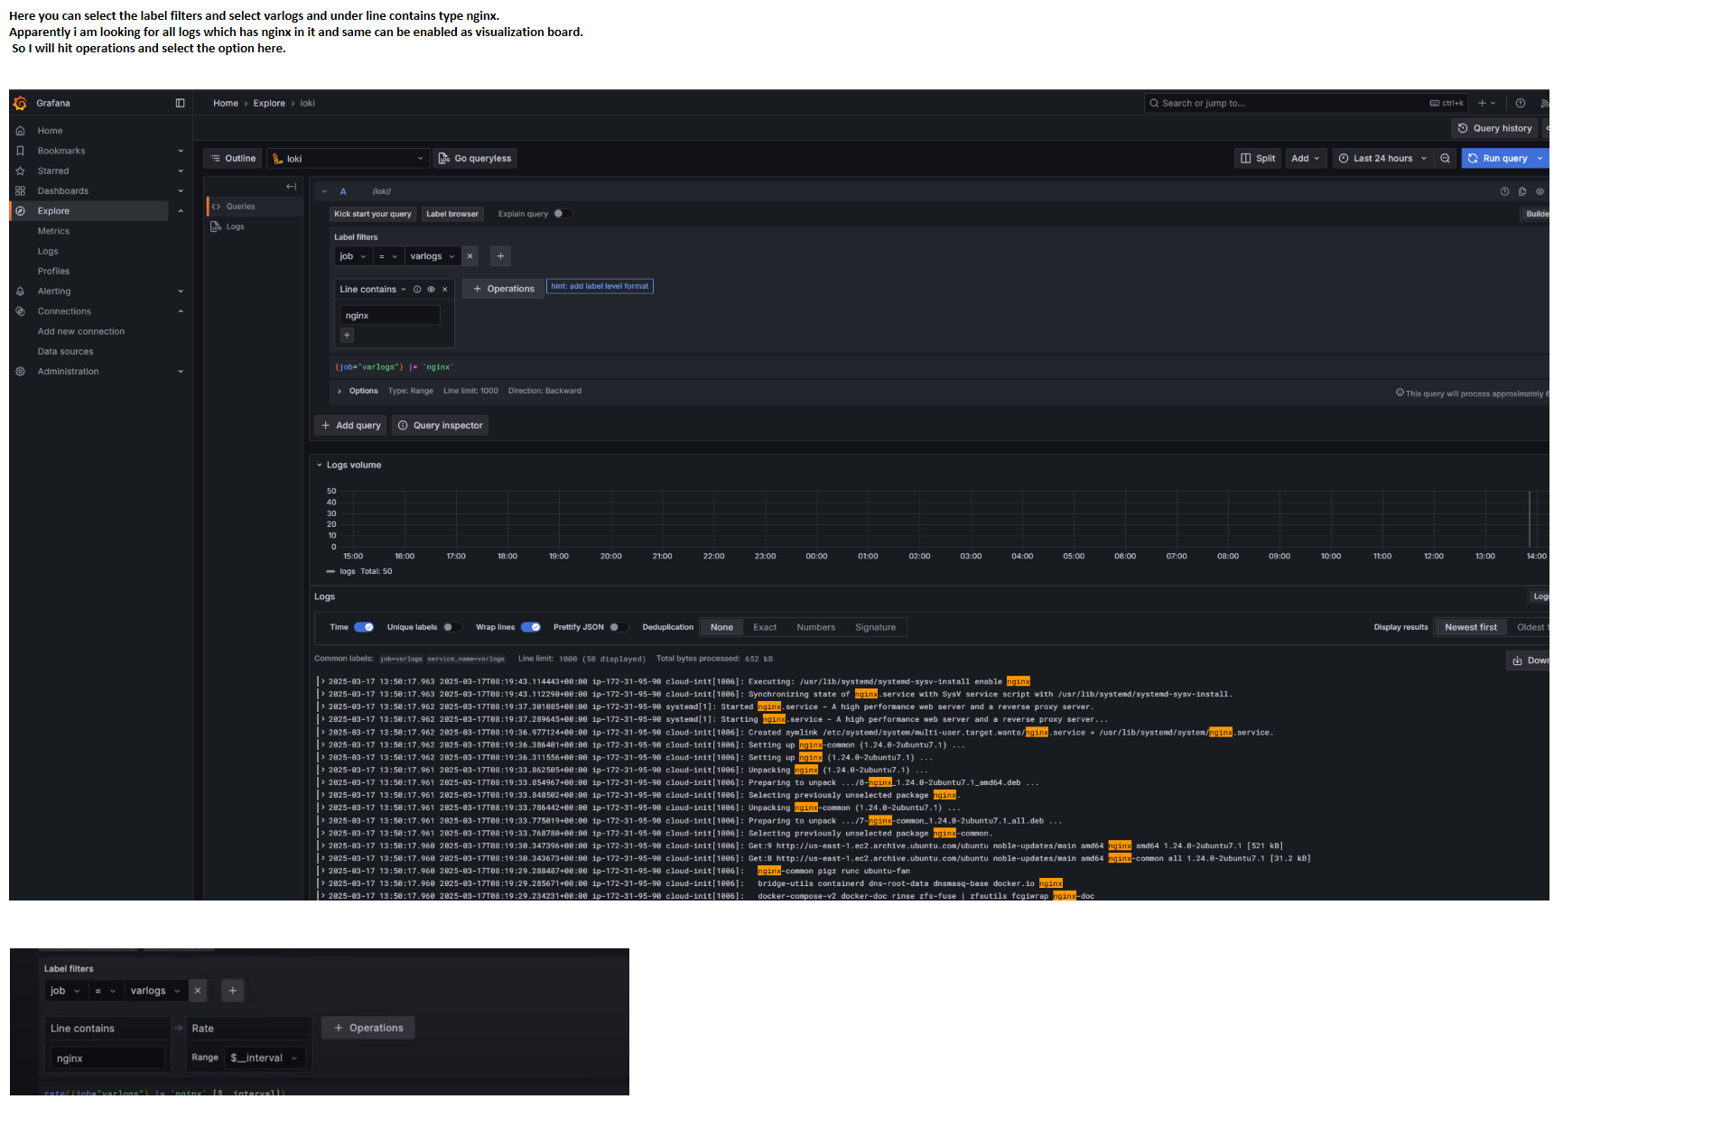Disable Line contains operation with the eye icon
The image size is (1712, 1136).
[431, 290]
